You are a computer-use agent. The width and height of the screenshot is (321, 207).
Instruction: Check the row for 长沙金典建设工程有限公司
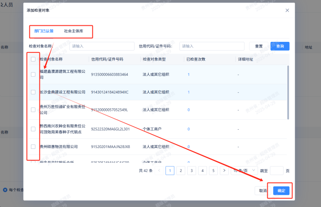33,92
